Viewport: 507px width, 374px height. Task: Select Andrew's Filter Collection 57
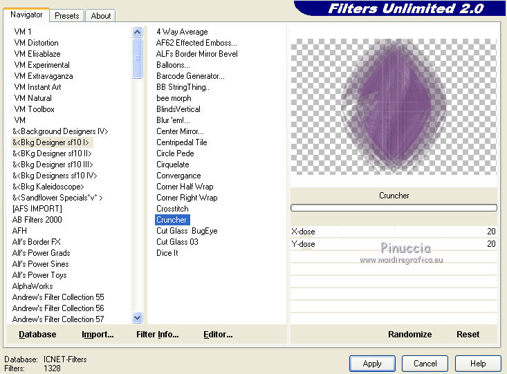coord(58,319)
